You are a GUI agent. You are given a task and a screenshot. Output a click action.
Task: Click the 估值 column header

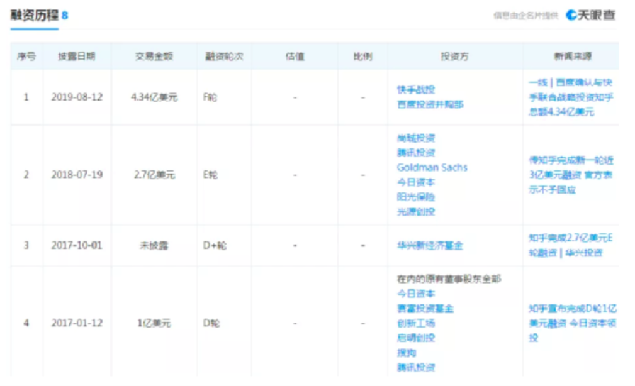pyautogui.click(x=295, y=56)
